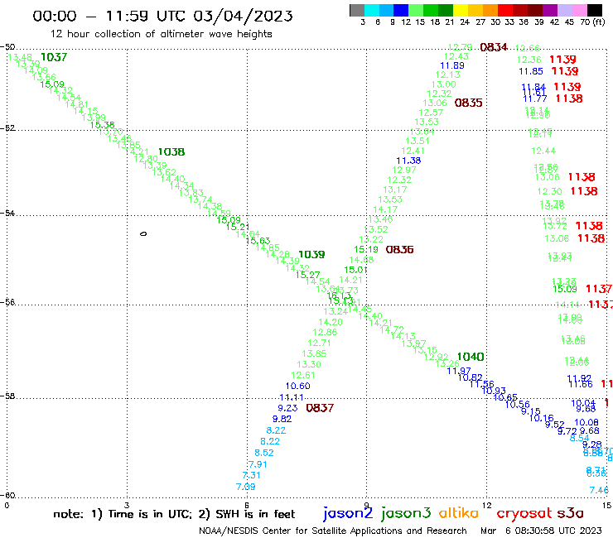Screen dimensions: 613x538
Task: Click wave height value '15.38'
Action: pyautogui.click(x=103, y=125)
